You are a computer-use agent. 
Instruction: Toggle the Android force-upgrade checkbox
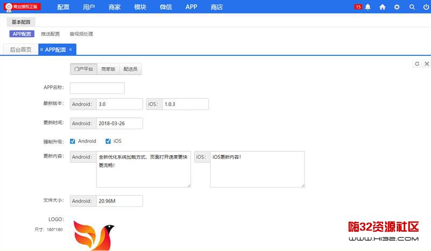73,141
